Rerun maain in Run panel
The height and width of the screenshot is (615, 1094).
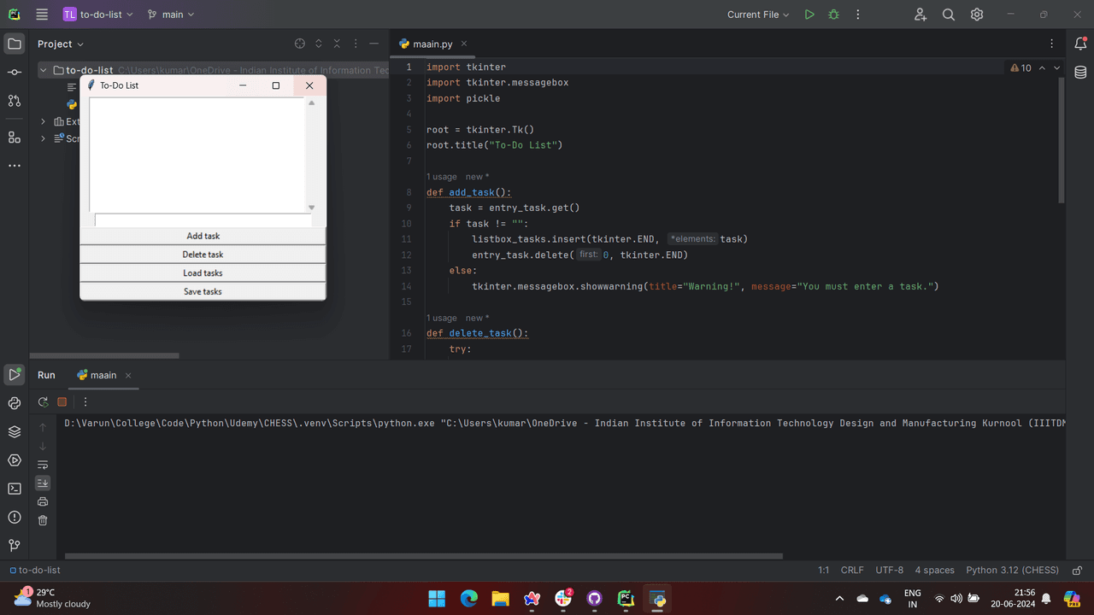pos(43,401)
